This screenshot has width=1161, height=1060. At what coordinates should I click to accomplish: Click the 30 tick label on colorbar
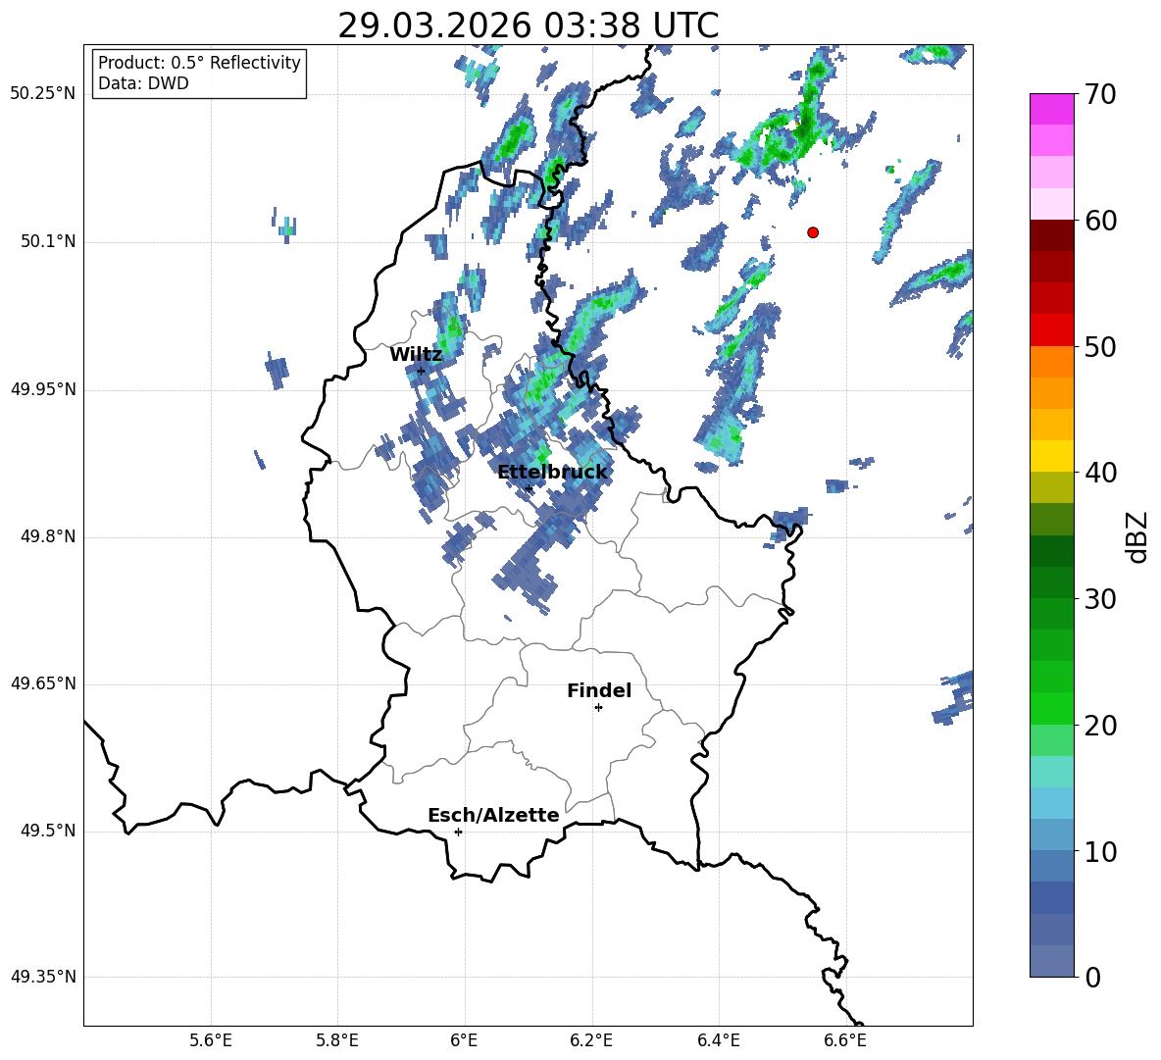(1100, 599)
